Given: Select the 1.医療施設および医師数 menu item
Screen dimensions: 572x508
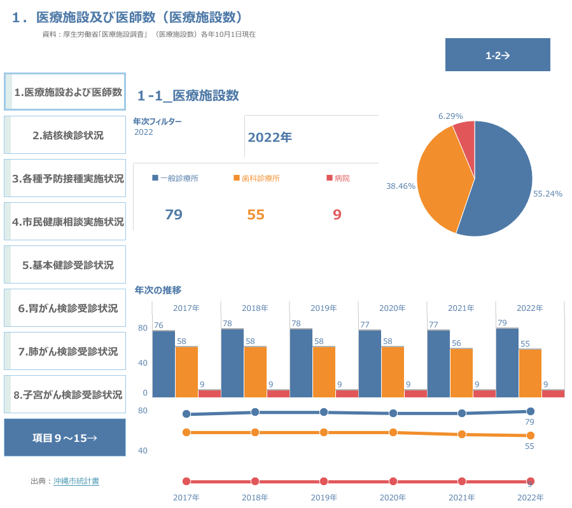Looking at the screenshot, I should pos(65,92).
